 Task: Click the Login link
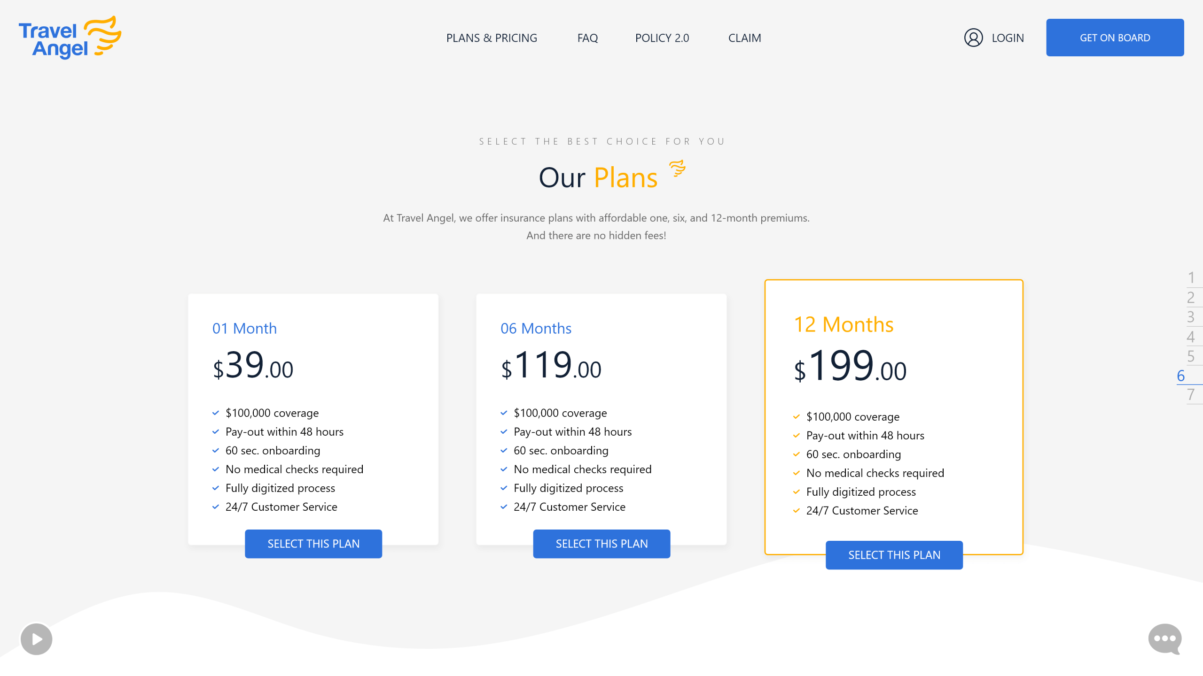coord(1008,38)
